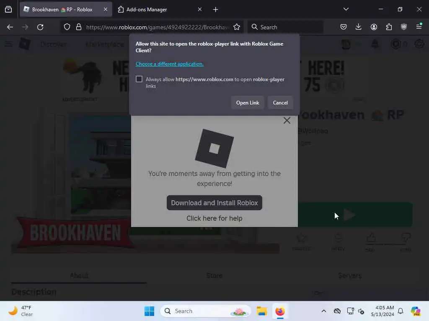Open Copilot preview icon
This screenshot has width=429, height=321.
click(x=416, y=311)
